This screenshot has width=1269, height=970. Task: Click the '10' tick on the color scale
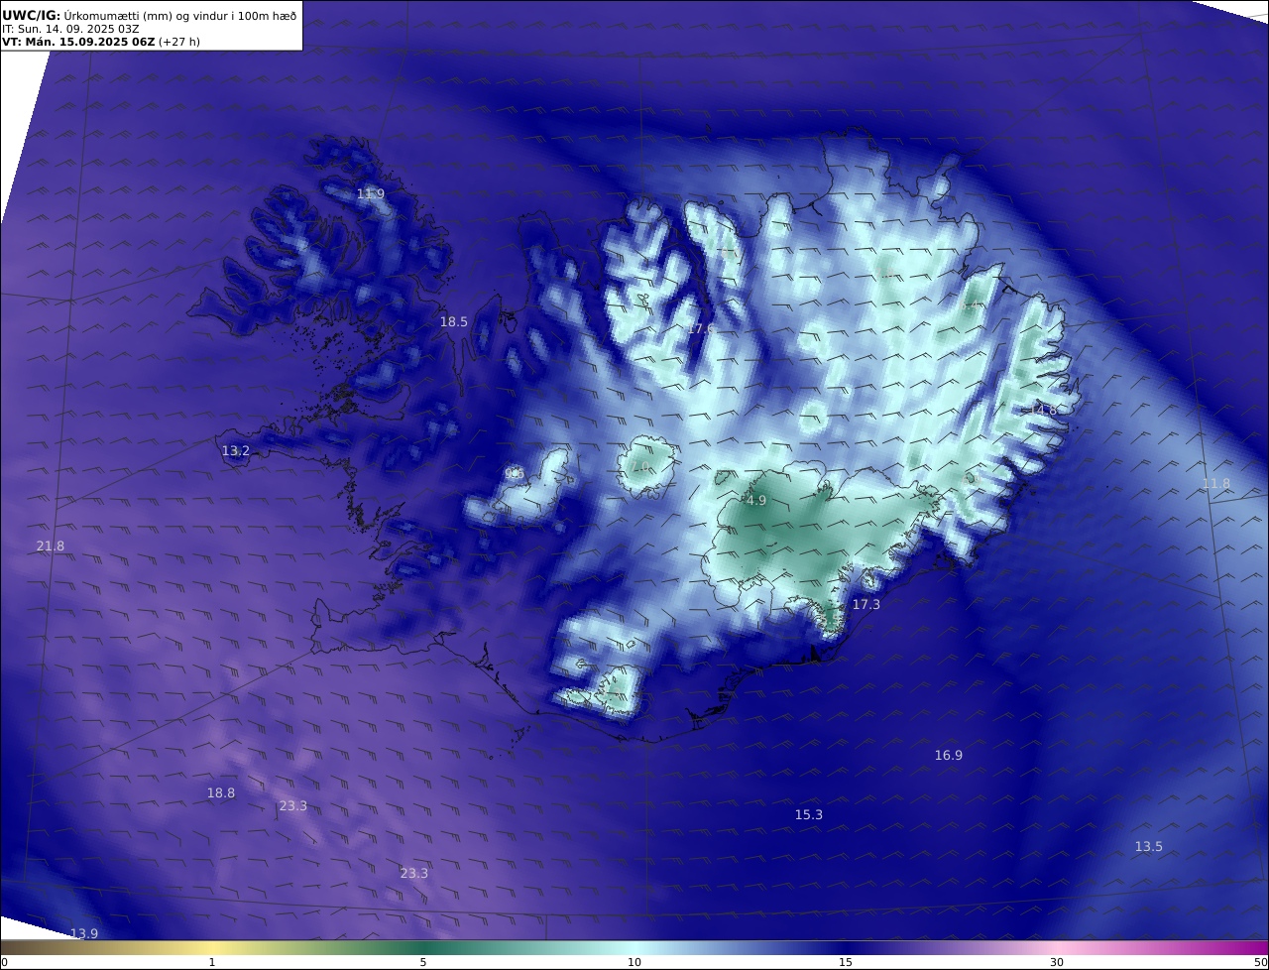pyautogui.click(x=634, y=962)
